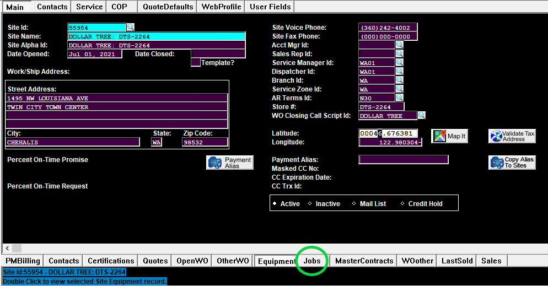Click Copy Alias To Sites button

(x=512, y=163)
